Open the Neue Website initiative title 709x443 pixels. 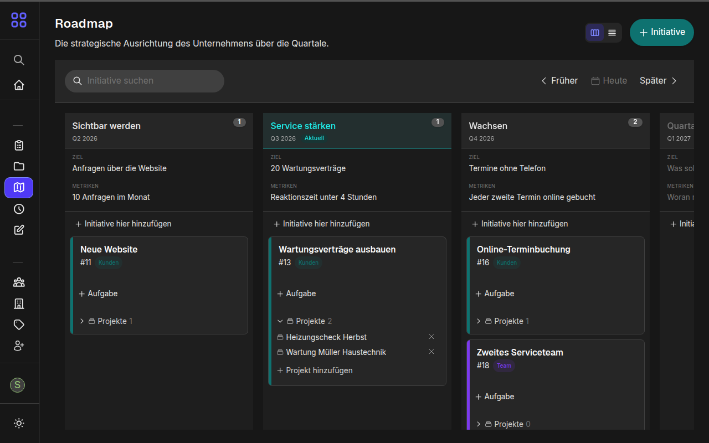coord(109,250)
